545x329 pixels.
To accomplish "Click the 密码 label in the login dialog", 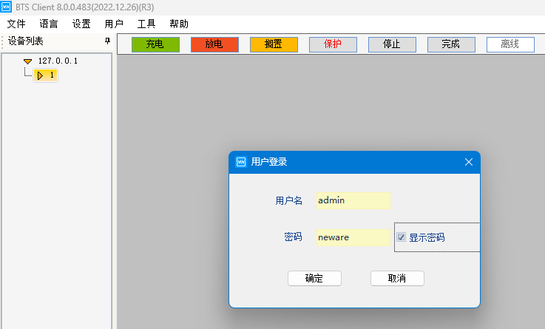I will point(293,237).
